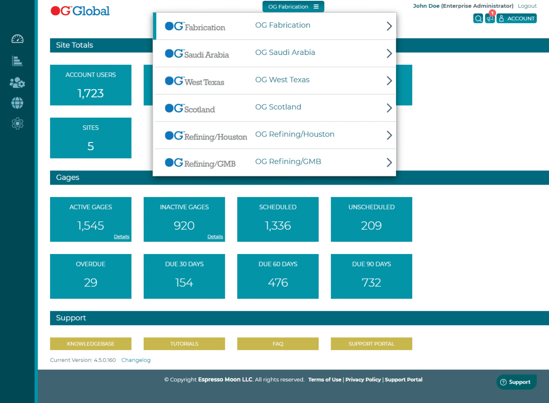549x403 pixels.
Task: Open the dashboard gauge icon
Action: (x=17, y=39)
